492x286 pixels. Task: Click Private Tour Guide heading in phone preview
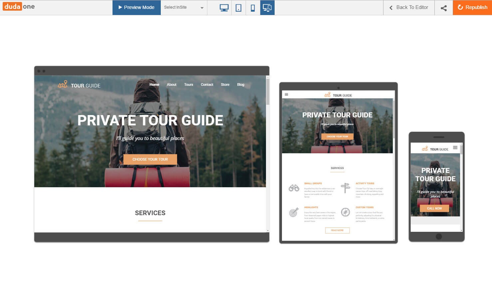pos(435,175)
